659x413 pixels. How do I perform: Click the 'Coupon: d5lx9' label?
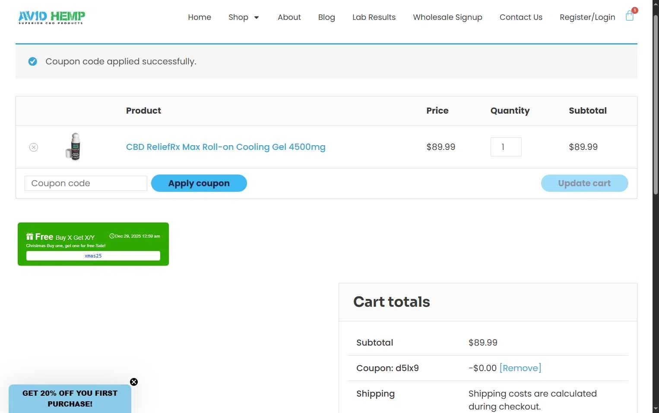[387, 368]
